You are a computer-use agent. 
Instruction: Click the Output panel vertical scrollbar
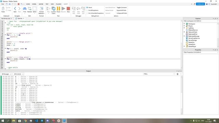(182, 95)
